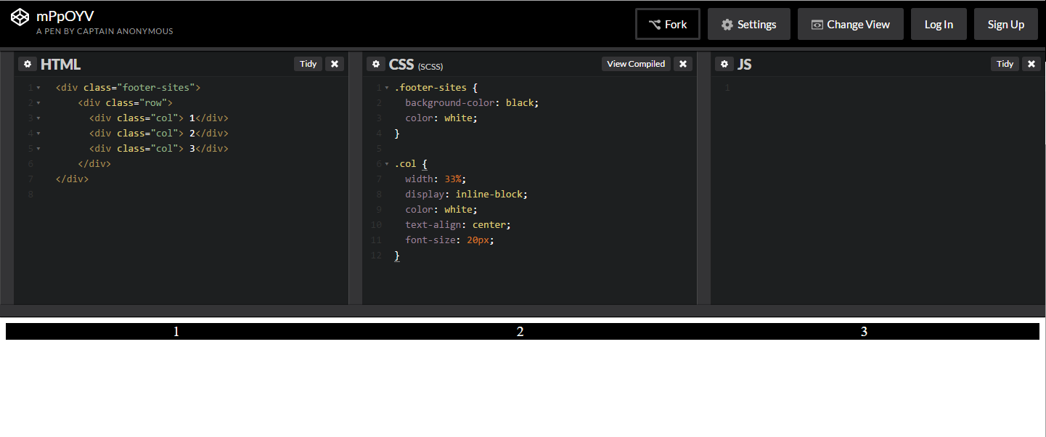Screen dimensions: 1046x437
Task: Click closing brace on CSS line 12
Action: coord(397,256)
